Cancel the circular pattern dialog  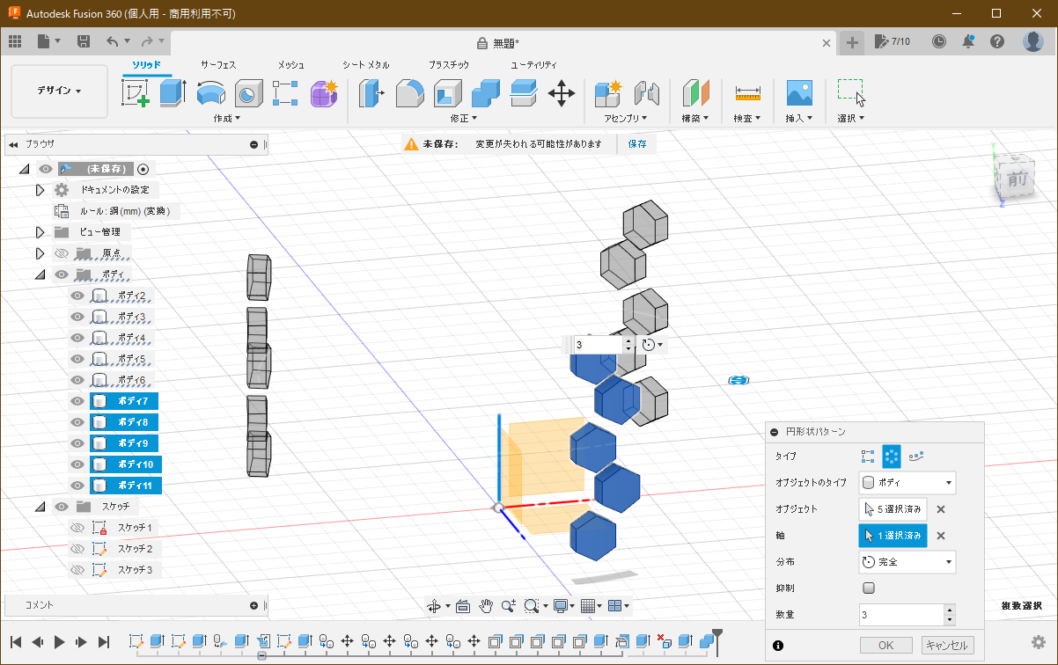click(x=948, y=645)
